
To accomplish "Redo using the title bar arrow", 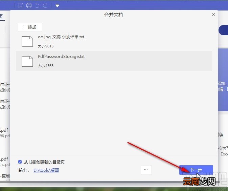I will point(45,6).
